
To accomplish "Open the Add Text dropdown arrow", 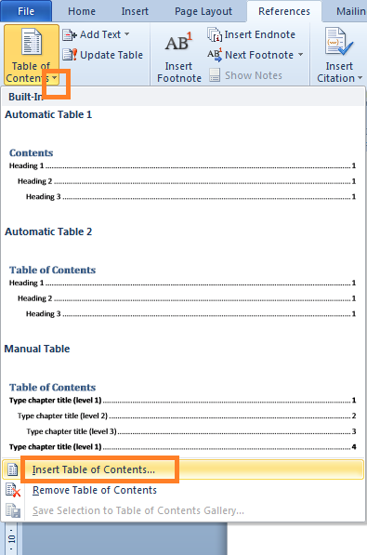I will (126, 34).
